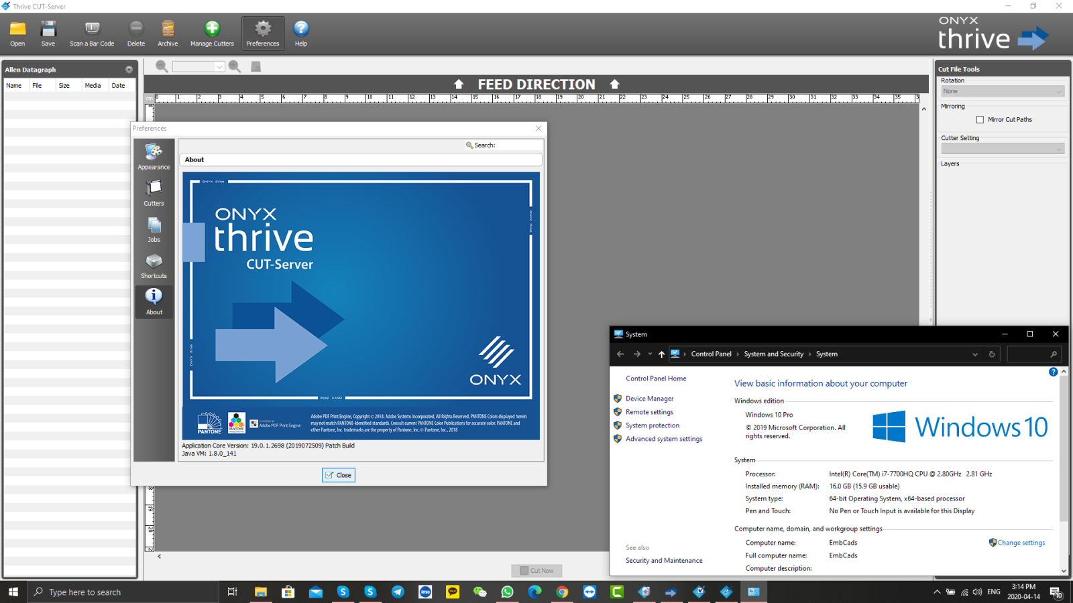The width and height of the screenshot is (1073, 603).
Task: Click the Save toolbar icon
Action: [x=48, y=32]
